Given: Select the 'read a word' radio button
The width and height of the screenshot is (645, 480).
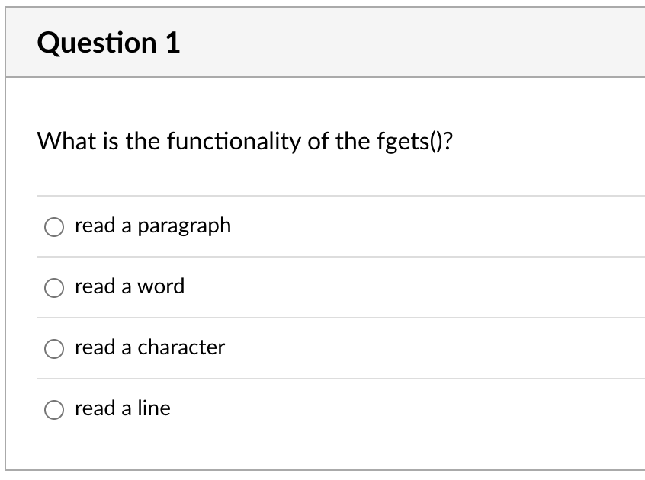Looking at the screenshot, I should [53, 287].
